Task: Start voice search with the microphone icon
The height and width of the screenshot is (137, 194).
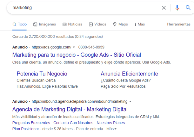Action: (177, 8)
